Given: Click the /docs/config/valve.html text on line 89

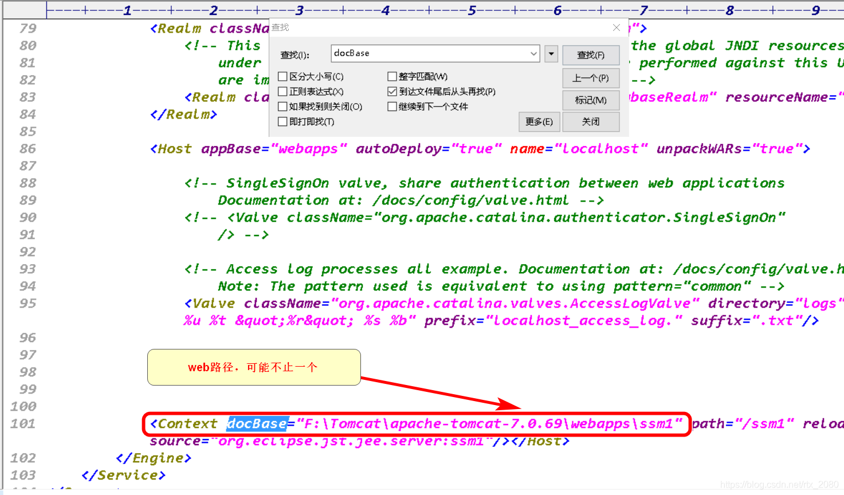Looking at the screenshot, I should tap(470, 200).
